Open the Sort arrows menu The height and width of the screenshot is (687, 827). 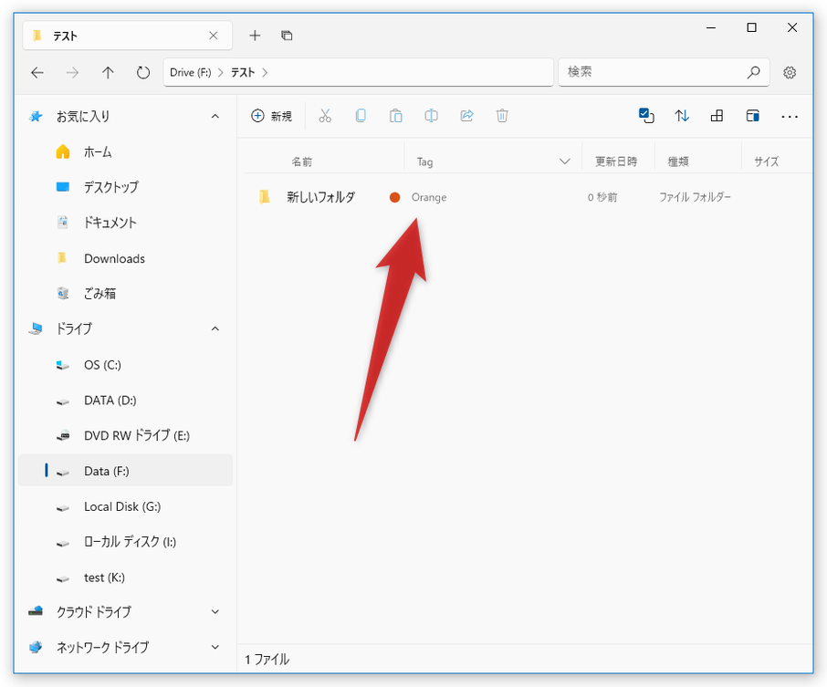[x=682, y=116]
